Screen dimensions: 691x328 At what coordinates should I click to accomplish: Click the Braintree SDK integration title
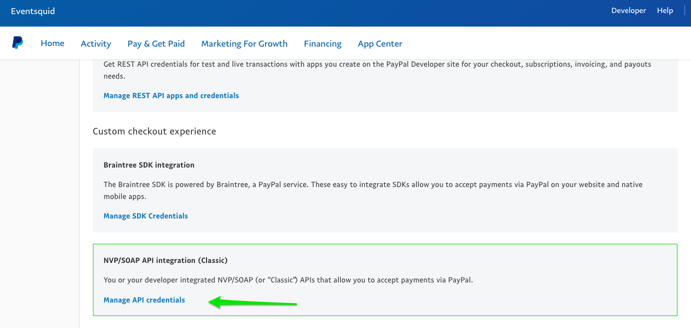(149, 165)
